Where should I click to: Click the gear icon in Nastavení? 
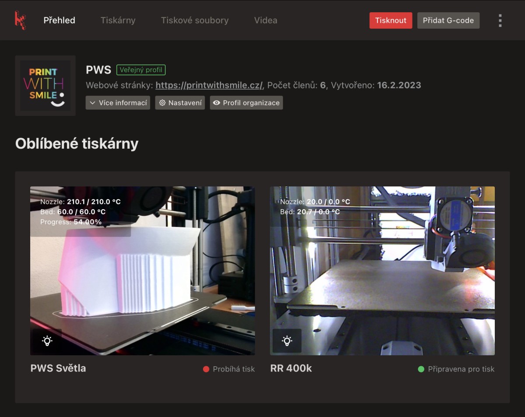tap(162, 103)
